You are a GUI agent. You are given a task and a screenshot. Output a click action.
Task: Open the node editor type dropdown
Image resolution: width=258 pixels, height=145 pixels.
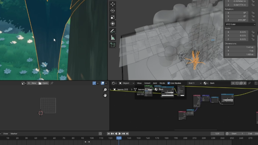coord(114,83)
